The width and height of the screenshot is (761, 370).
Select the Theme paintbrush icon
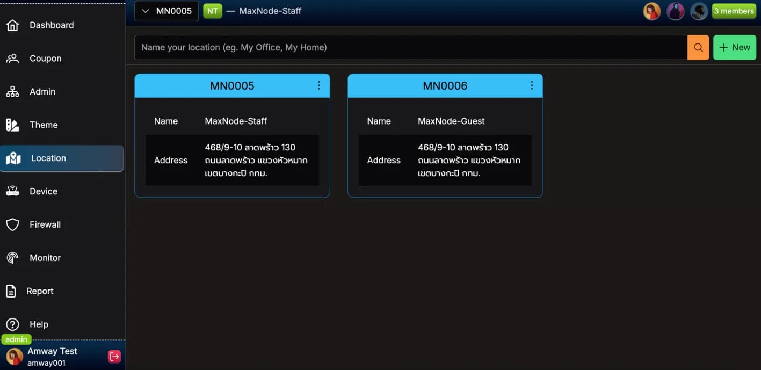[x=12, y=124]
